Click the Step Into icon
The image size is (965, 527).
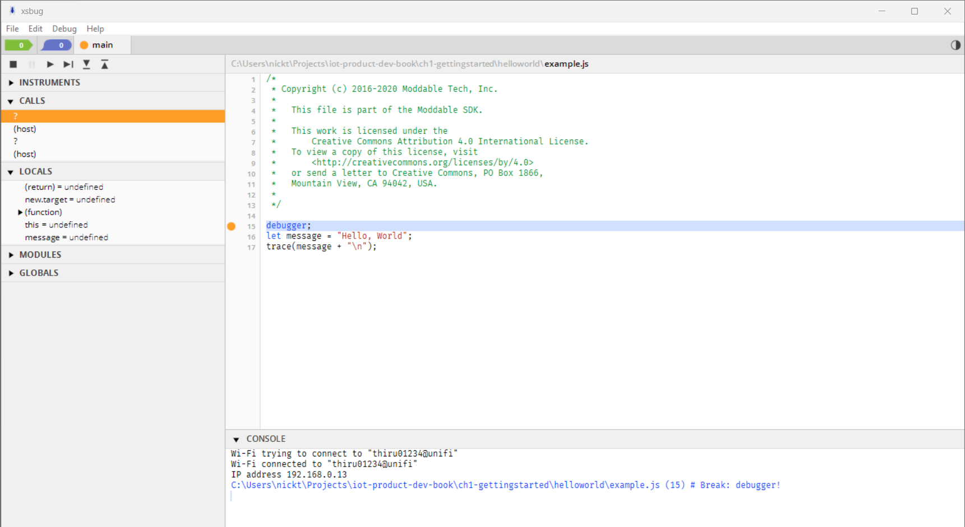tap(86, 64)
